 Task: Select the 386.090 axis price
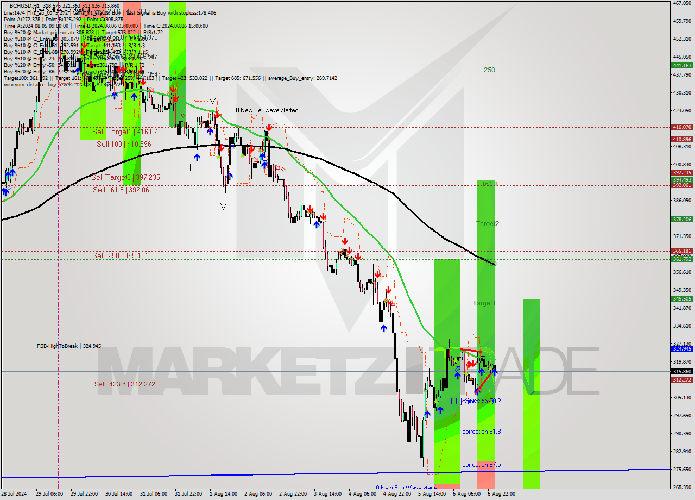682,201
